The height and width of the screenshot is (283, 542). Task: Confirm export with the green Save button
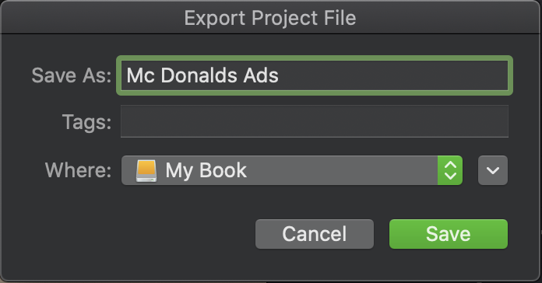pos(449,234)
